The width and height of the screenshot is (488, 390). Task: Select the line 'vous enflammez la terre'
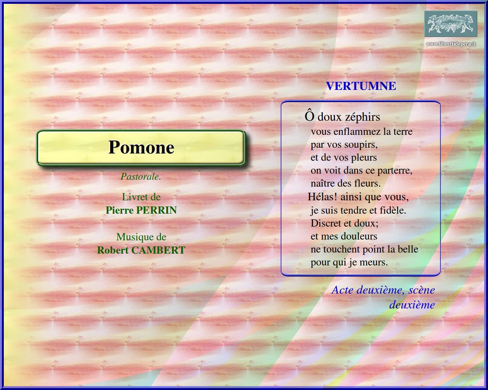click(361, 132)
